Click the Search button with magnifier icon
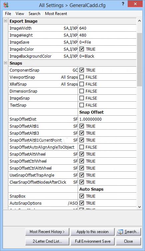 click(x=129, y=232)
